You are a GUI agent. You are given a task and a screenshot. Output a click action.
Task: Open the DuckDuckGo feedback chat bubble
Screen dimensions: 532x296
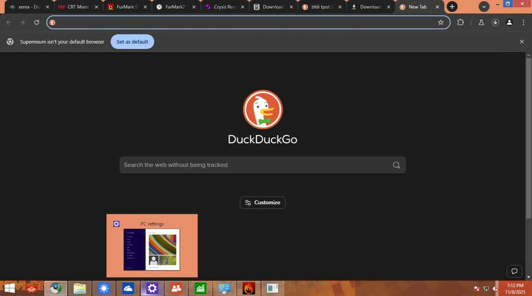(x=514, y=271)
